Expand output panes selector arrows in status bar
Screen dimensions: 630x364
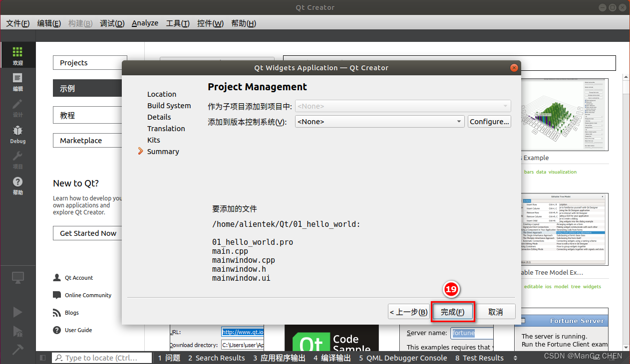click(x=516, y=358)
